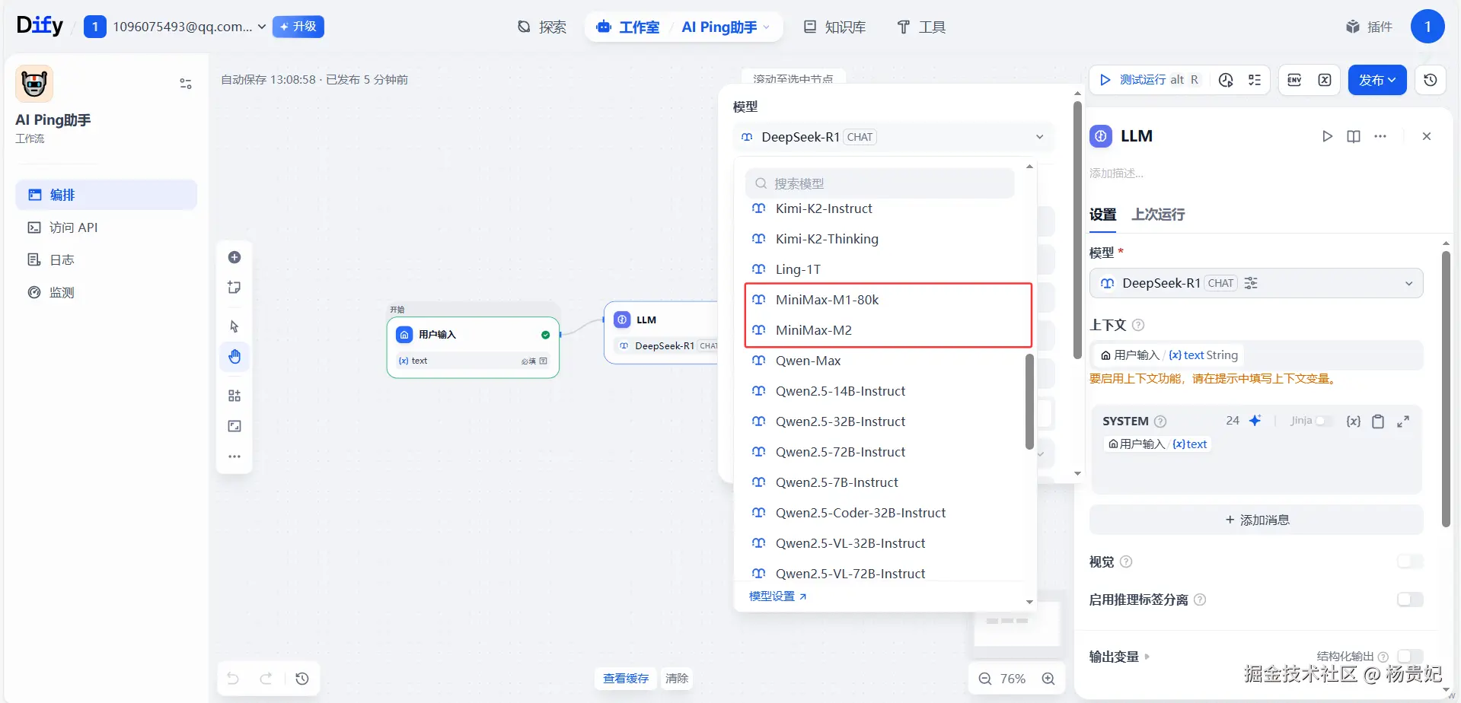
Task: Expand the SYSTEM prompt editor to fullscreen
Action: click(x=1403, y=421)
